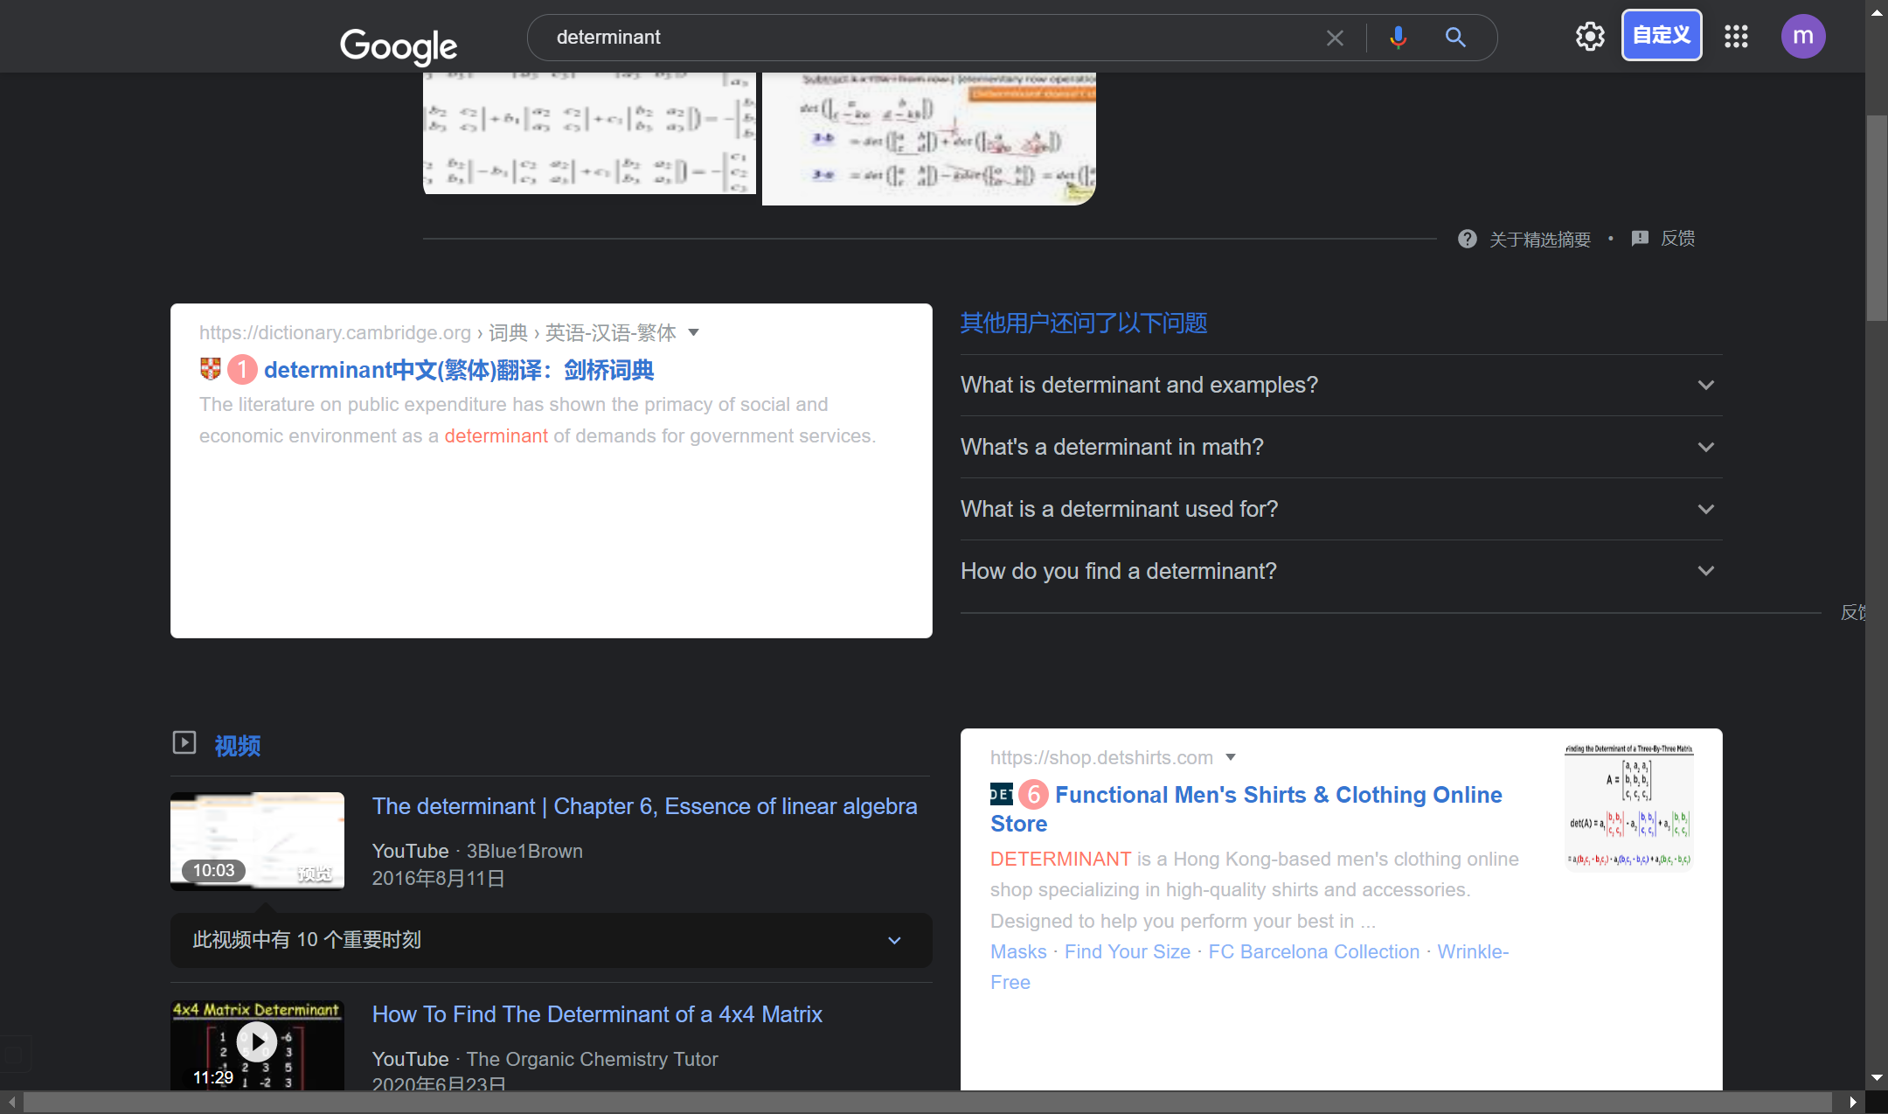Viewport: 1888px width, 1114px height.
Task: Click the featured snippet help icon
Action: click(1468, 239)
